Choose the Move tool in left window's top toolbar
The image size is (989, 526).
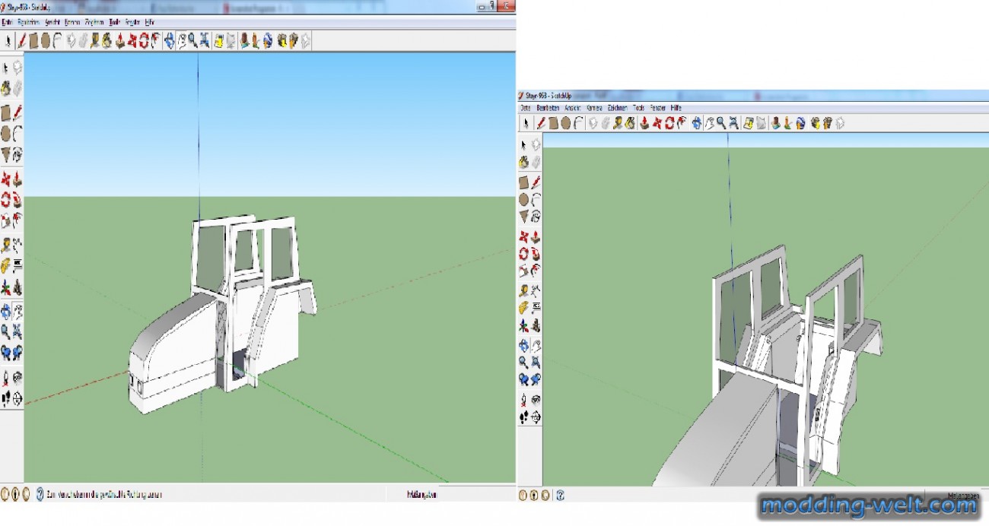(132, 40)
